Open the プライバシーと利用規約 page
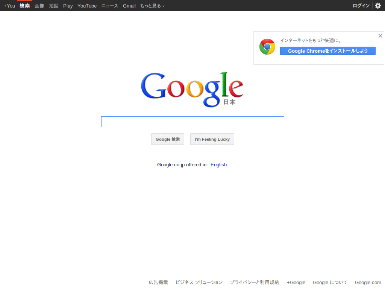The image size is (385, 289). (255, 282)
